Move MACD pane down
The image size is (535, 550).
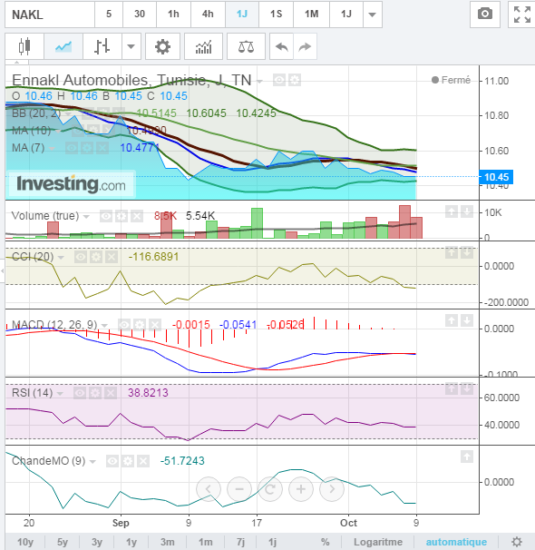(467, 320)
